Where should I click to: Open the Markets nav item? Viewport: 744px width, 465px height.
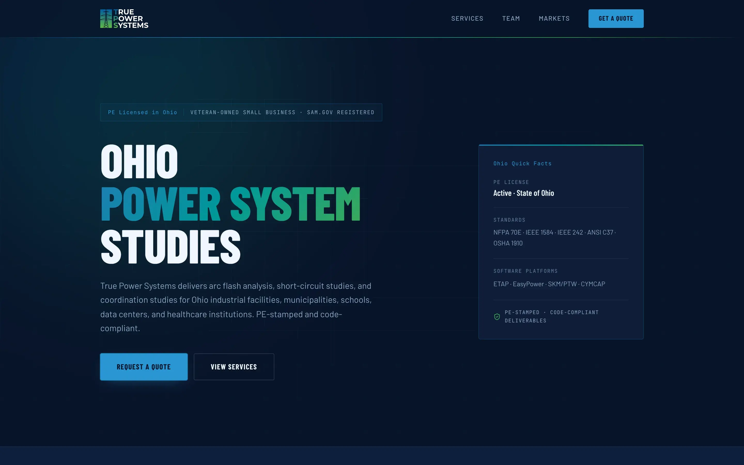click(x=554, y=18)
